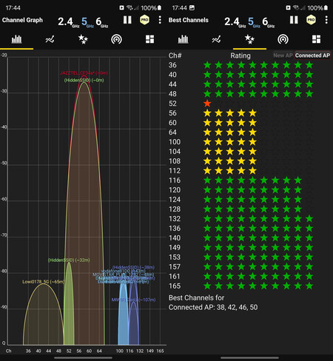Select Connected AP rating mode
This screenshot has width=333, height=361.
click(x=312, y=55)
